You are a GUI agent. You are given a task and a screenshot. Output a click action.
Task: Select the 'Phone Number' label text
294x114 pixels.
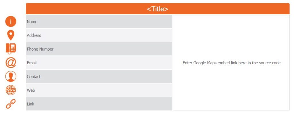tap(40, 49)
